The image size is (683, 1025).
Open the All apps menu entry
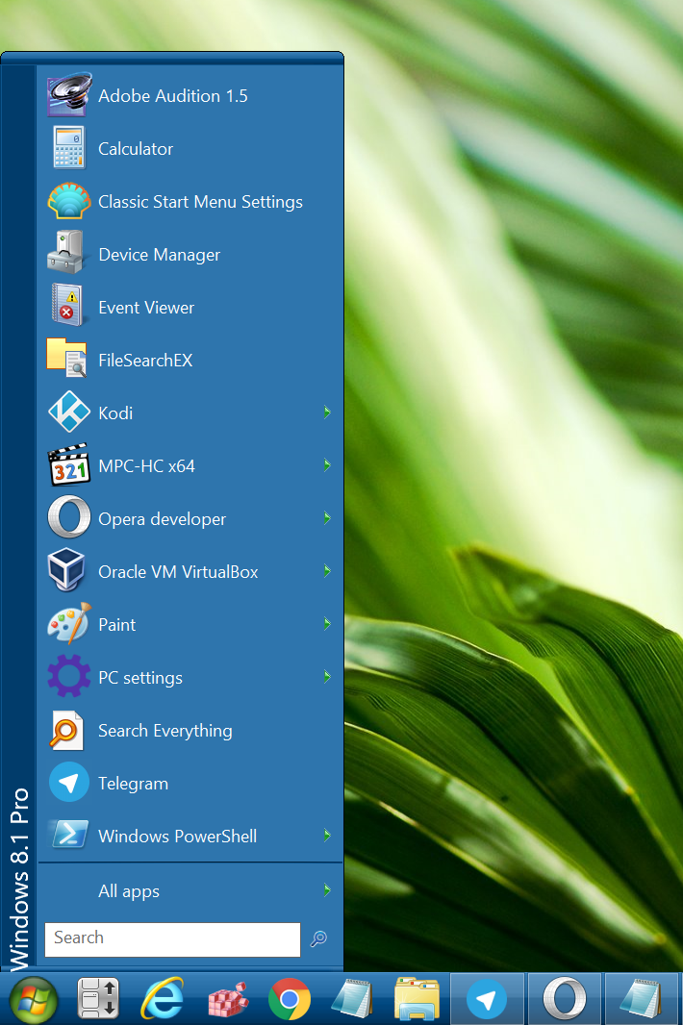point(190,891)
